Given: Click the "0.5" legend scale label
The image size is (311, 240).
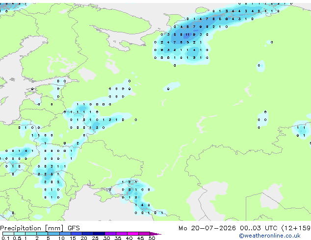Looking at the screenshot, I should click(x=17, y=238).
